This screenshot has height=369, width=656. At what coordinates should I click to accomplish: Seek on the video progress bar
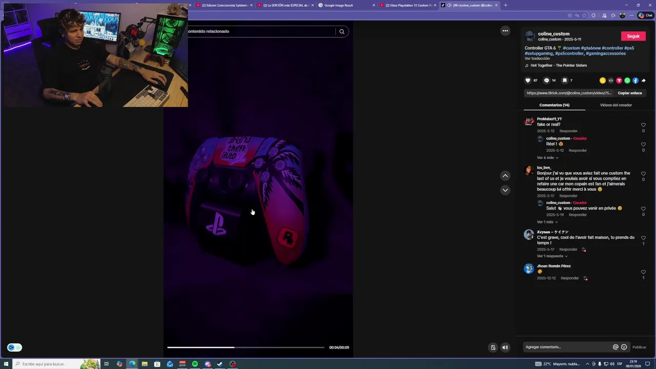pyautogui.click(x=245, y=347)
